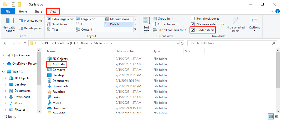This screenshot has height=120, width=281.
Task: Click This PC in the address path
Action: pyautogui.click(x=44, y=43)
